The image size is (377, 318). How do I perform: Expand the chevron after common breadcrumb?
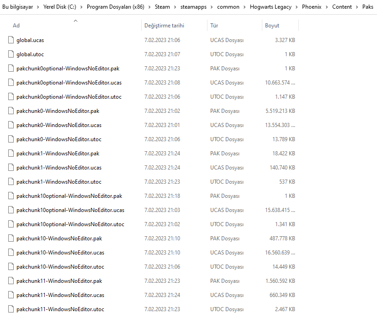(244, 7)
